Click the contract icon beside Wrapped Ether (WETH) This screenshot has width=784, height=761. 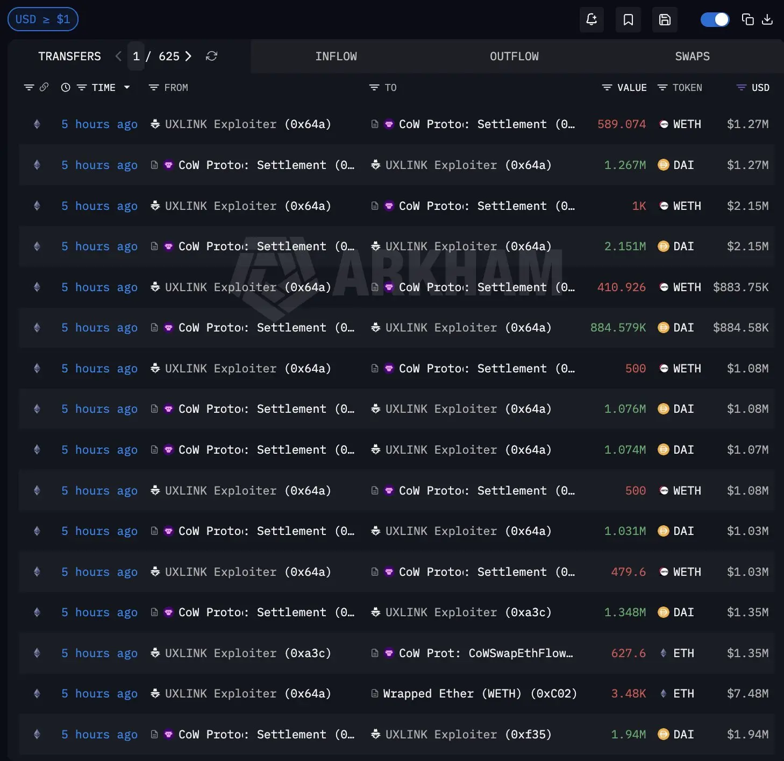pos(375,694)
